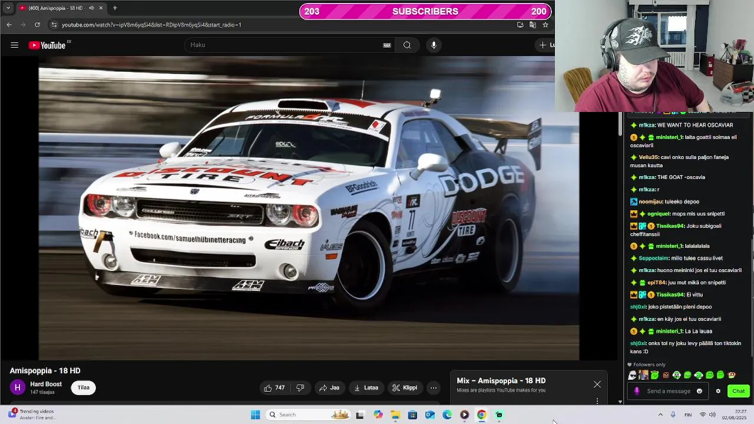Click the username noomijau in chat
Viewport: 754px width, 424px height.
click(x=651, y=201)
